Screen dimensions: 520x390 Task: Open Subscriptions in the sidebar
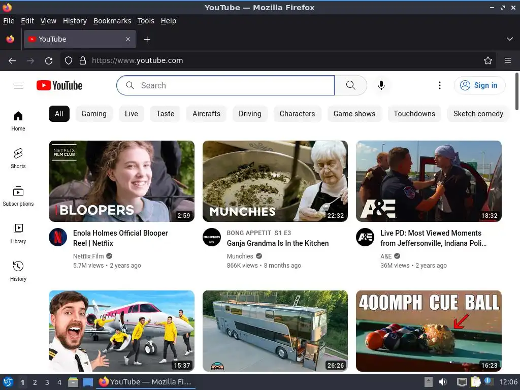tap(18, 196)
